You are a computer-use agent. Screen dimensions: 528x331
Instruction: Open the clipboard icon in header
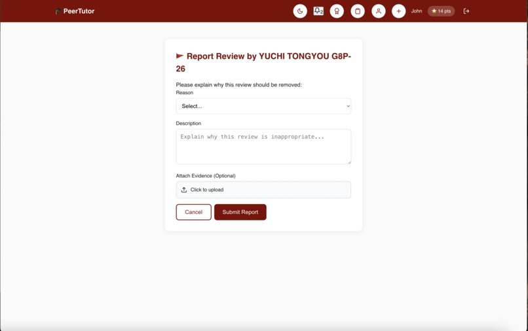(358, 11)
